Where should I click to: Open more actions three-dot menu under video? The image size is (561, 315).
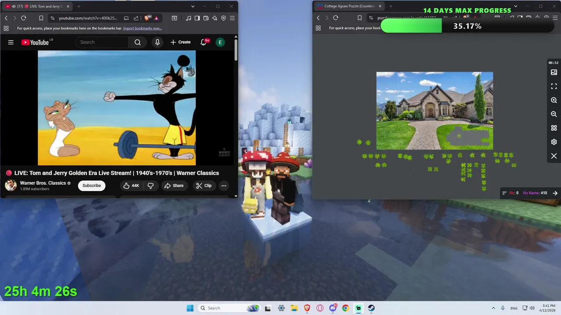pos(224,185)
